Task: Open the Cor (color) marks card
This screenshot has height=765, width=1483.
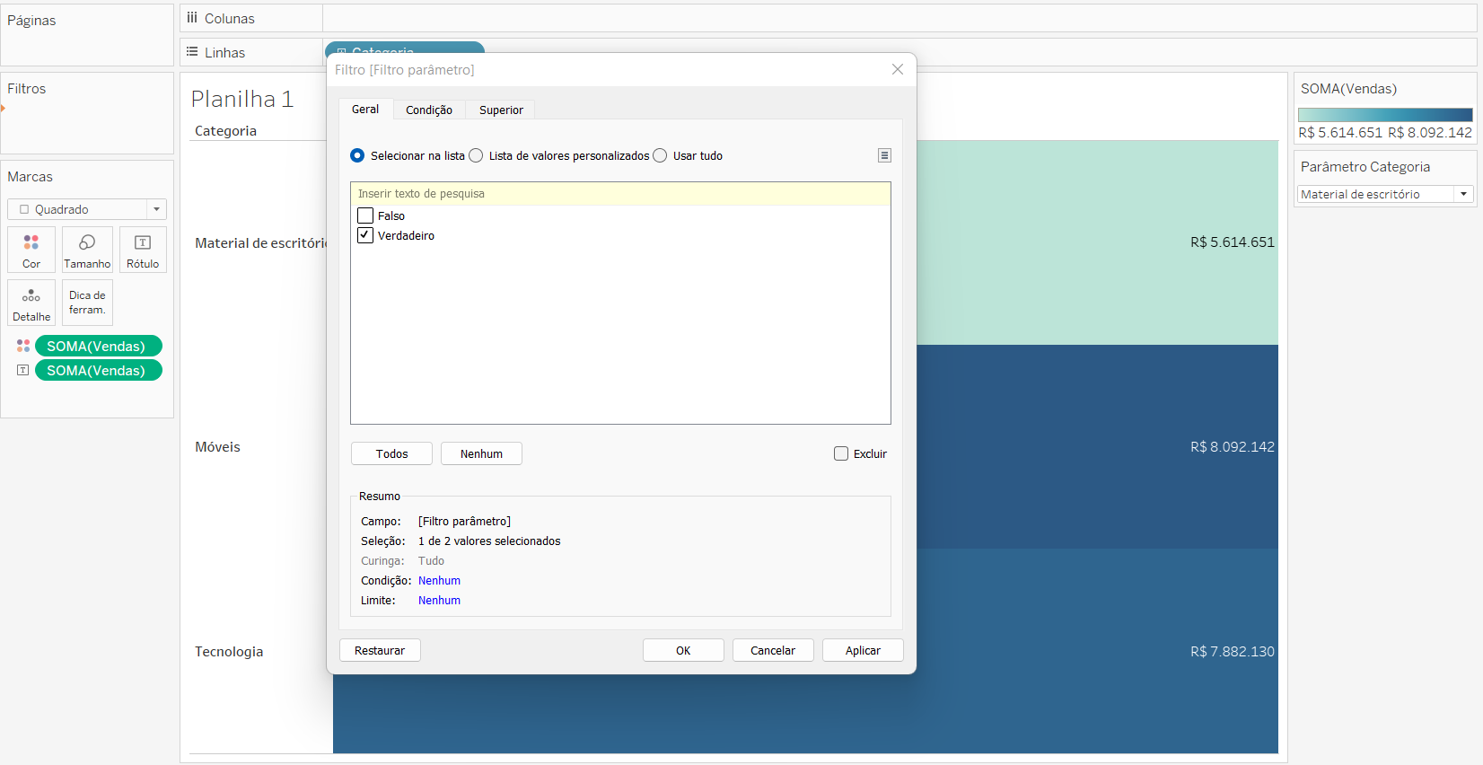Action: 31,250
